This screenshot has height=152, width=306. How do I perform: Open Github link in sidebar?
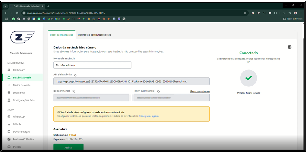tap(17, 124)
